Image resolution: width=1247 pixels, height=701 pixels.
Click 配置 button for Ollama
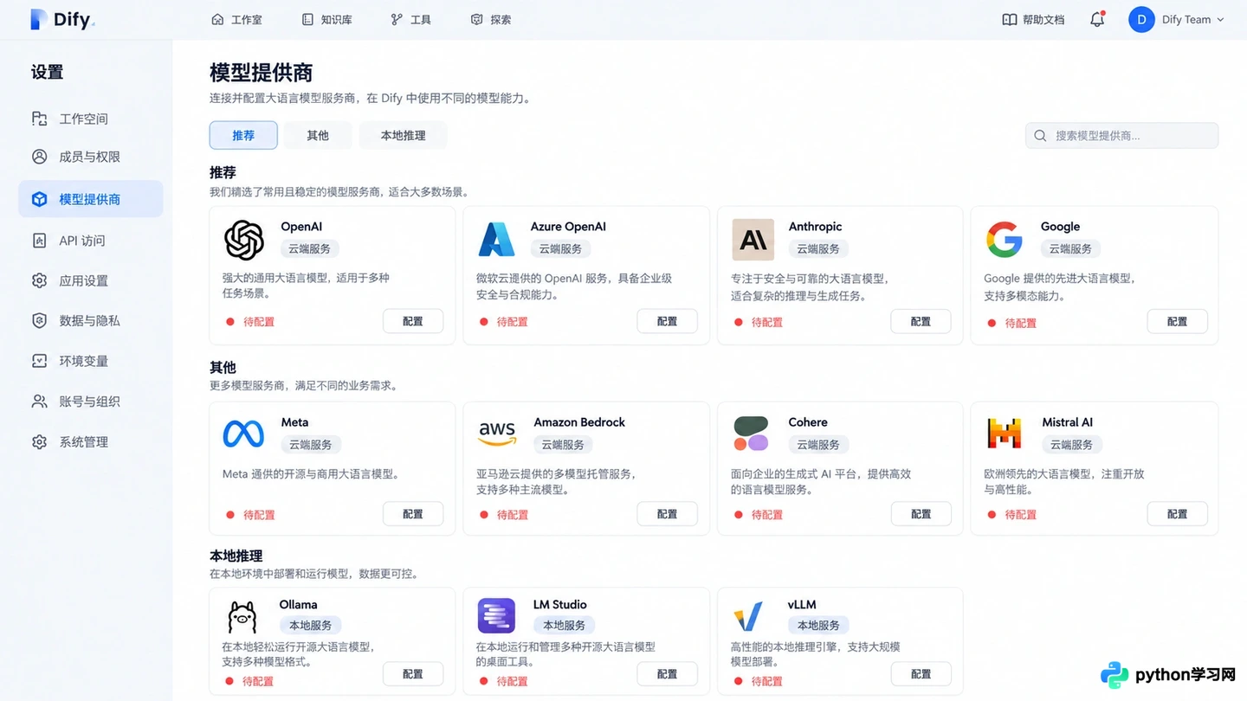(x=413, y=674)
